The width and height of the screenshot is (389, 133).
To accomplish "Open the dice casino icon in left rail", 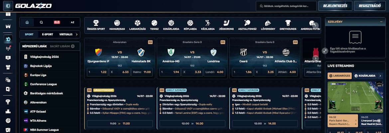I will [x=8, y=80].
